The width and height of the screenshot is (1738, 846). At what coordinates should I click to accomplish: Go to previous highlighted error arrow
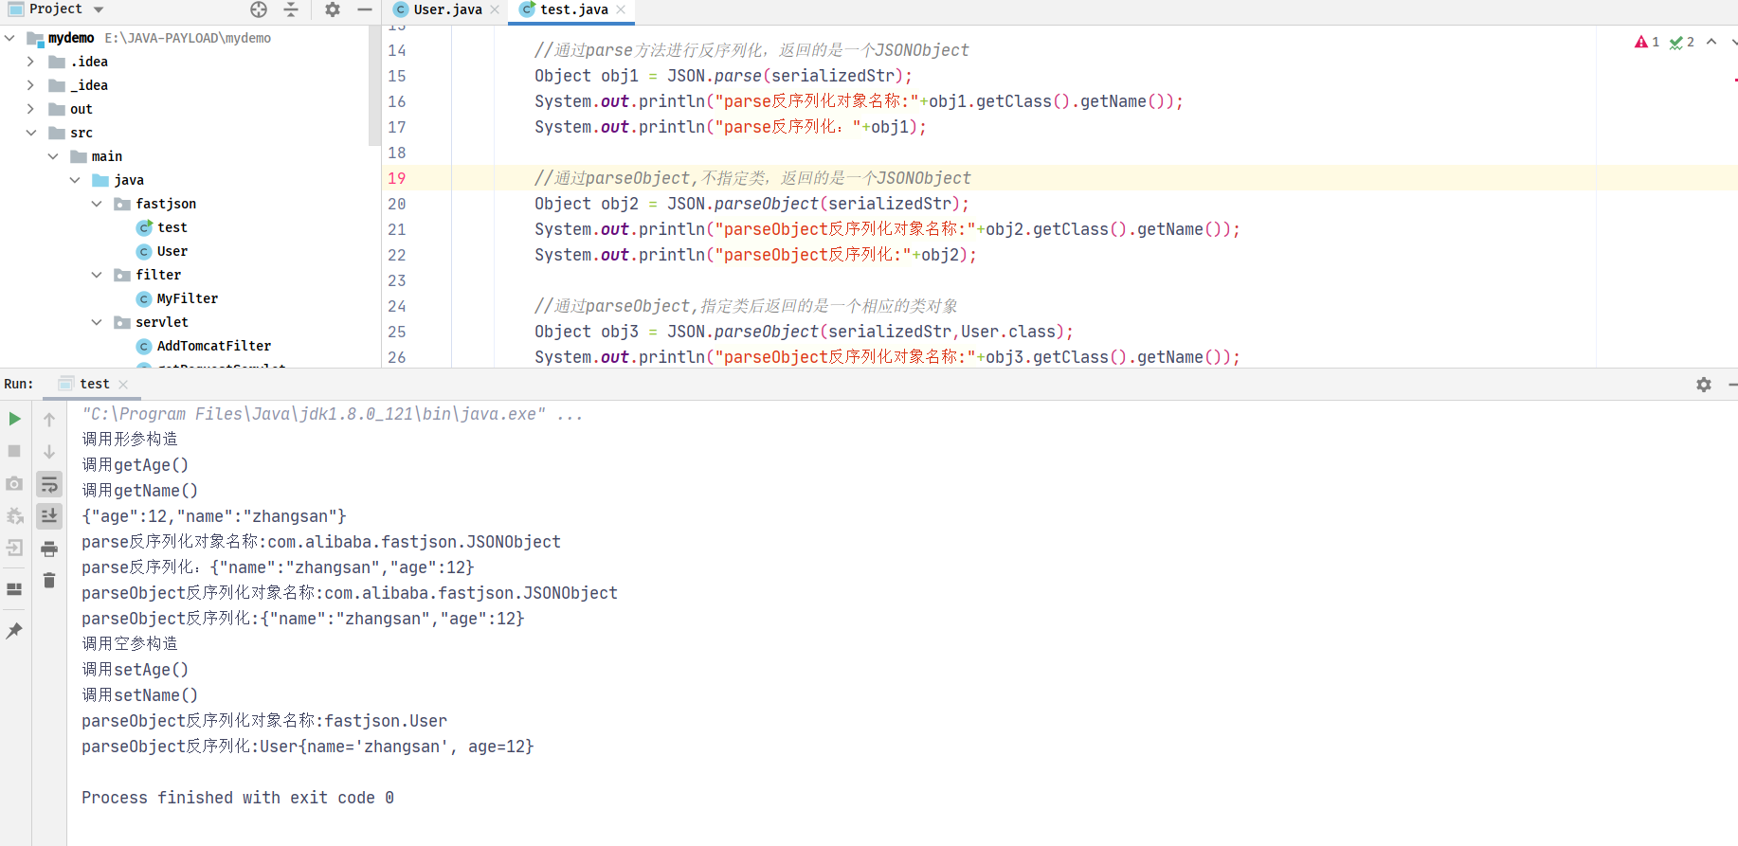click(x=1711, y=42)
